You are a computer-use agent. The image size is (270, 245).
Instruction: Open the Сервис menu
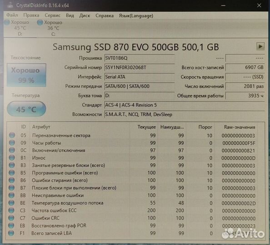pyautogui.click(x=53, y=15)
